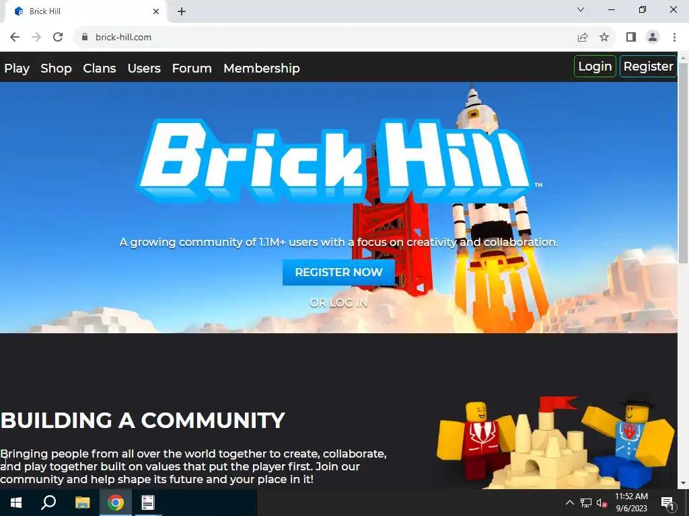Follow the OR LOG IN link
This screenshot has height=516, width=689.
(338, 303)
